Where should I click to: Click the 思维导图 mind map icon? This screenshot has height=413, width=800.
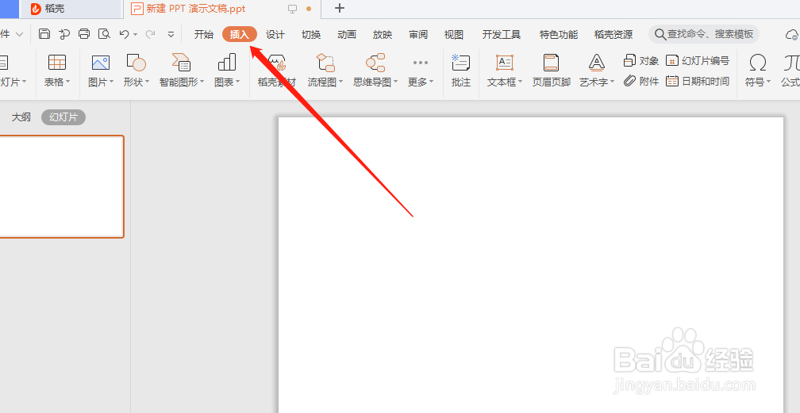375,62
